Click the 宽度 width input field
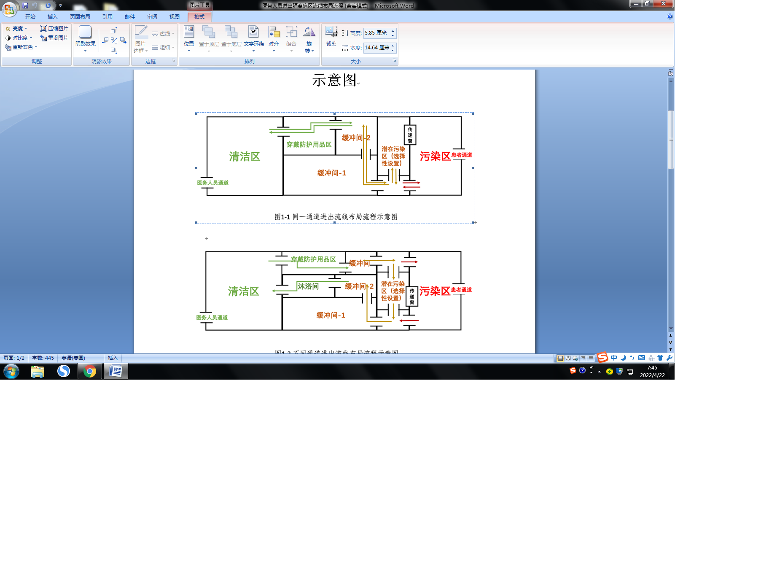Image resolution: width=769 pixels, height=577 pixels. pos(376,48)
